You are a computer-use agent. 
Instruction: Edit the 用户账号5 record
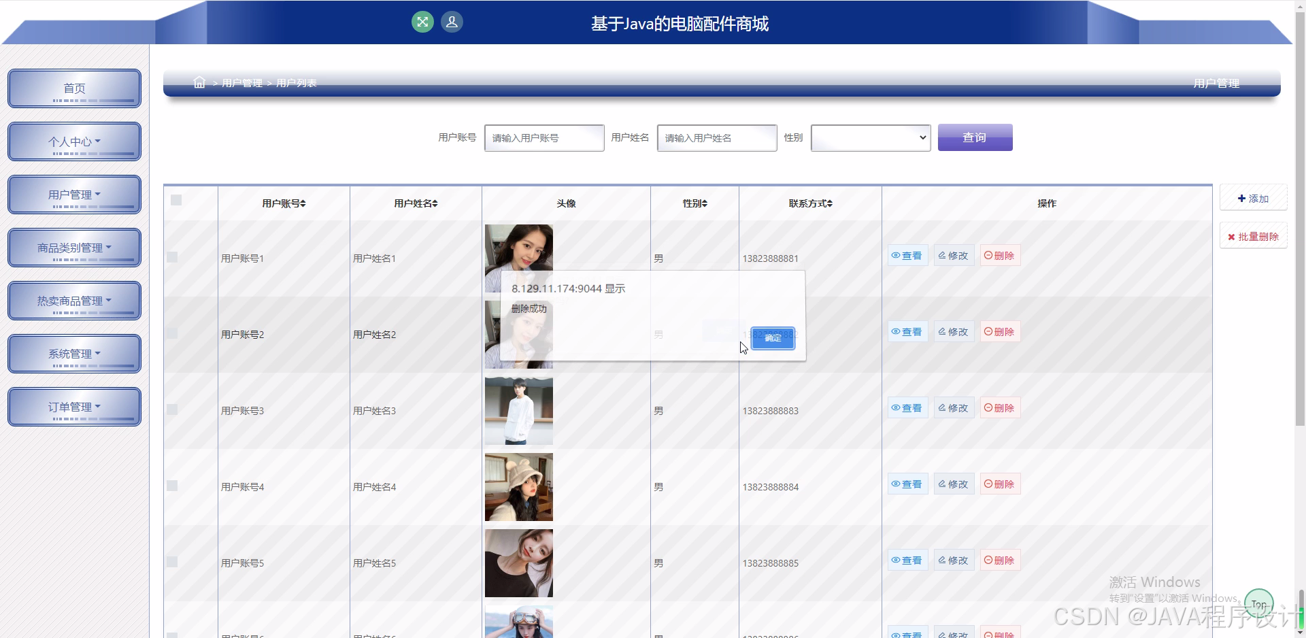(954, 560)
